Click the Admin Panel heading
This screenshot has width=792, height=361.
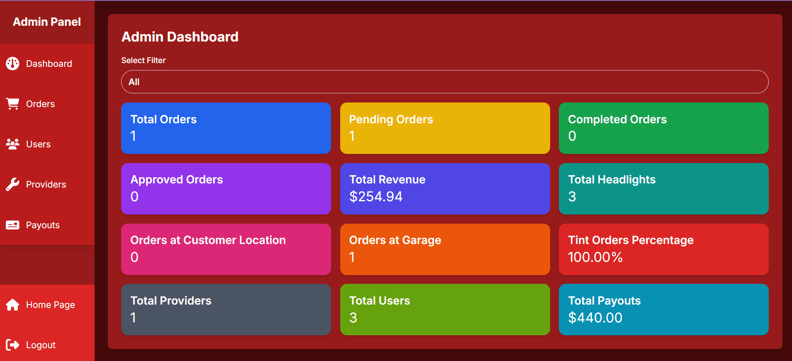coord(47,22)
